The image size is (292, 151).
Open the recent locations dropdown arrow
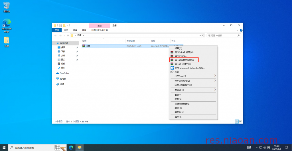(64, 35)
